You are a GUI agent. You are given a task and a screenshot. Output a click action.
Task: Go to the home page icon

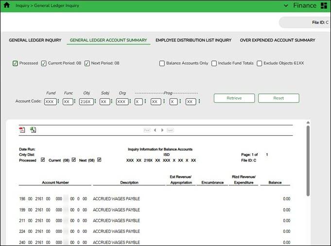point(7,5)
